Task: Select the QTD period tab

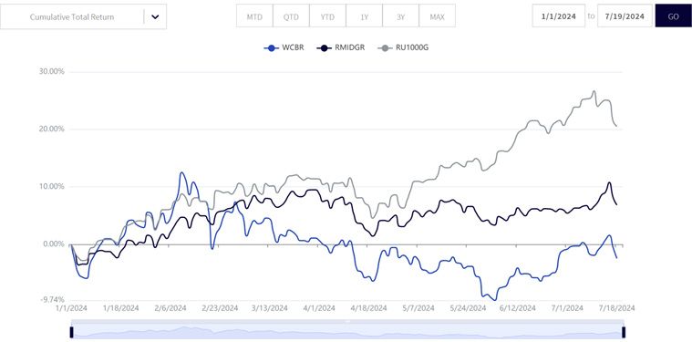Action: (x=291, y=16)
